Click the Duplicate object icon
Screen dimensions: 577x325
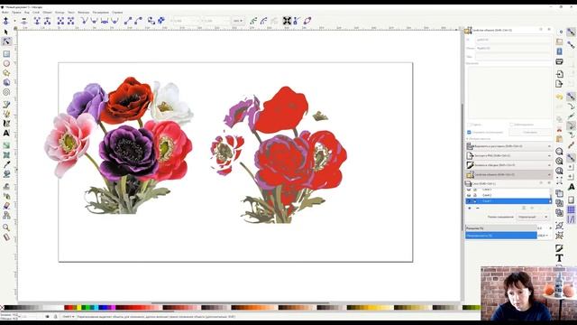[559, 193]
